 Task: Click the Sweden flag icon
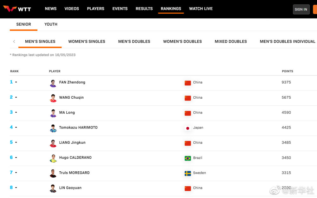click(188, 173)
